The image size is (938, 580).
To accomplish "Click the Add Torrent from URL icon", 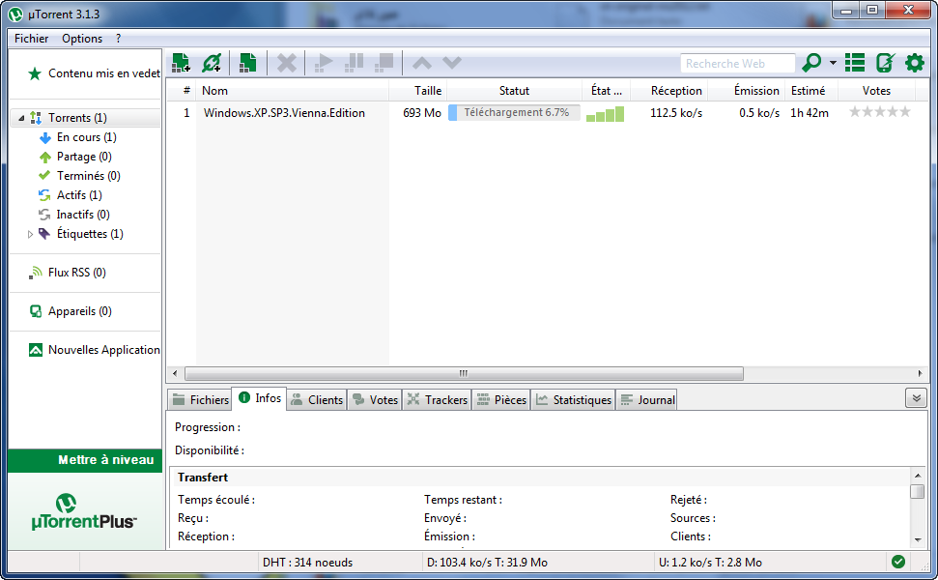I will point(212,63).
